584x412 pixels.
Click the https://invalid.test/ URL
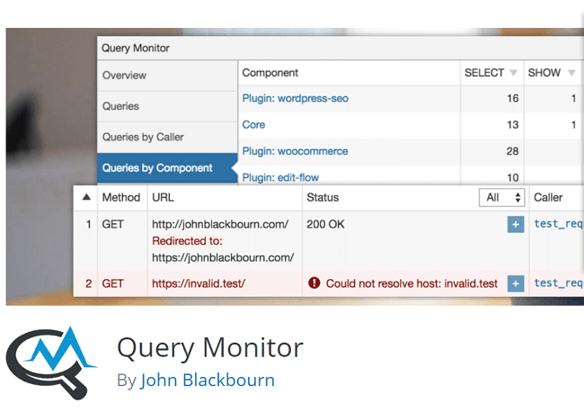tap(199, 283)
